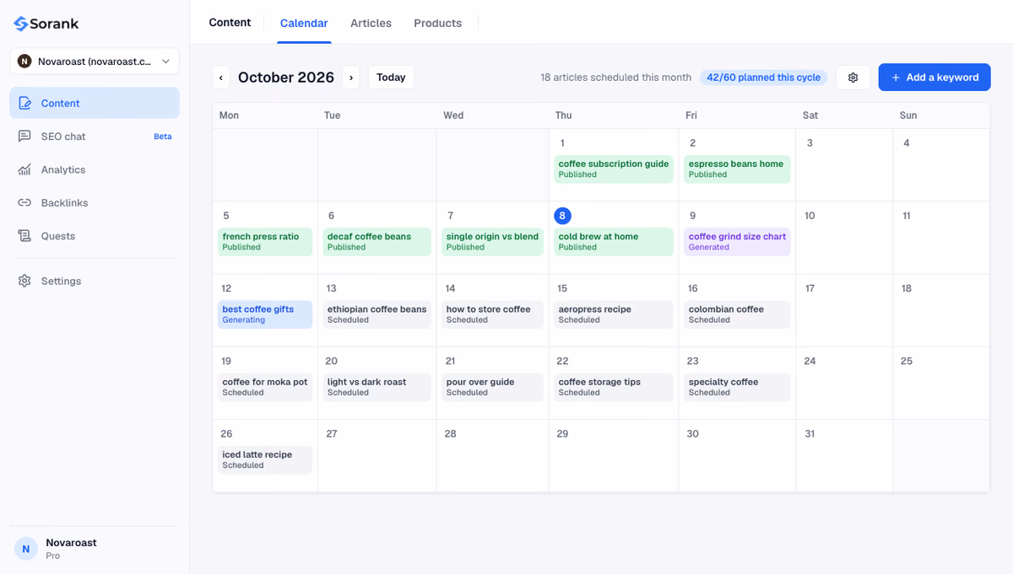Go to previous month with left arrow
Screen dimensions: 1013x574
(221, 78)
